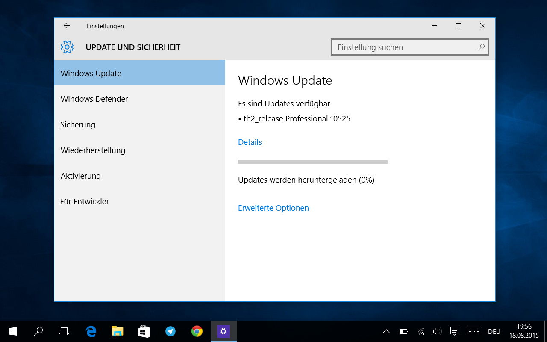Open the clock showing 19:56
This screenshot has width=547, height=342.
524,331
